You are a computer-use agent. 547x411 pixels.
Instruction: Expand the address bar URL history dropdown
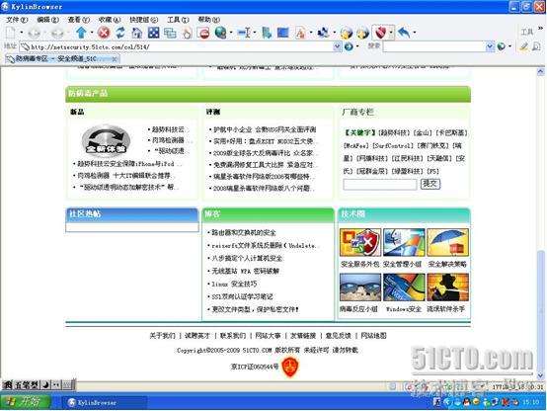point(338,46)
